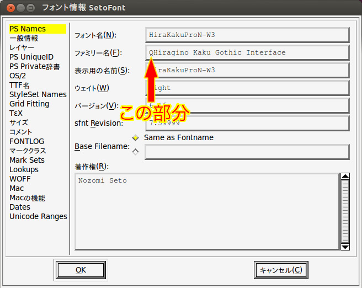Click the copyright scrollbar up arrow

345,177
